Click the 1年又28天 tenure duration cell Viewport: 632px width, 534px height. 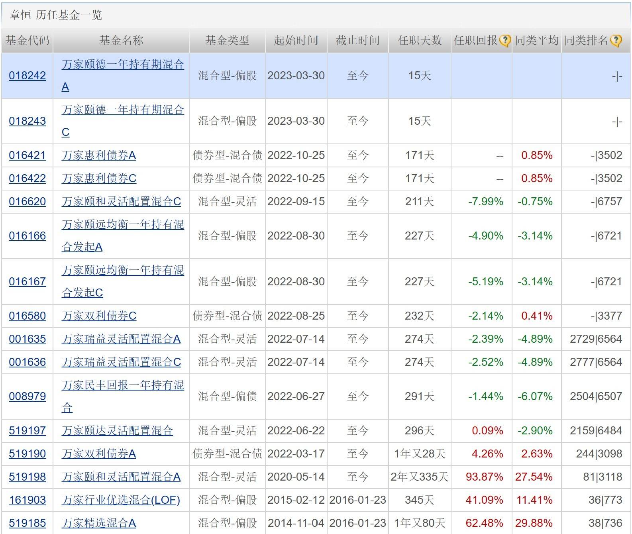point(420,454)
